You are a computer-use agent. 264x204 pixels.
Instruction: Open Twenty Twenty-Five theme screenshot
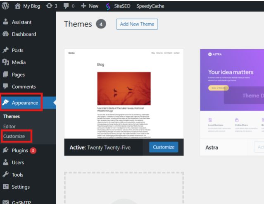tap(124, 94)
